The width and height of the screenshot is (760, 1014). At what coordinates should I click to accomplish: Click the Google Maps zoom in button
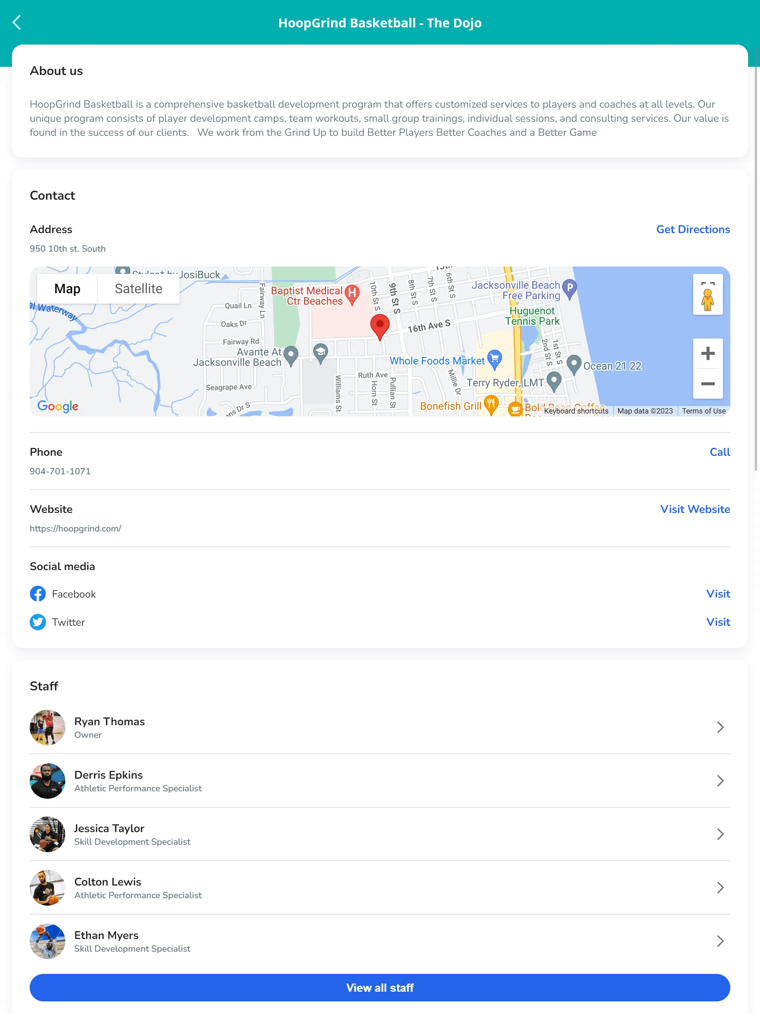pyautogui.click(x=706, y=353)
